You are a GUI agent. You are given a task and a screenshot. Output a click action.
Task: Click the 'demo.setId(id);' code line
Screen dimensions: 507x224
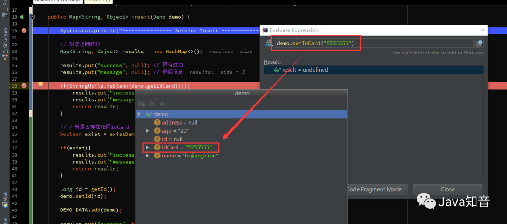tap(83, 196)
